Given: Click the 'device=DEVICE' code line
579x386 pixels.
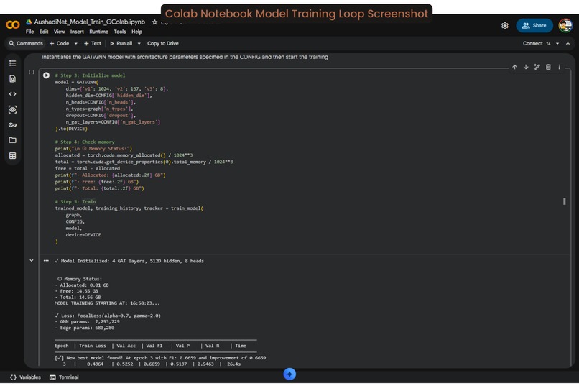Looking at the screenshot, I should pyautogui.click(x=83, y=235).
